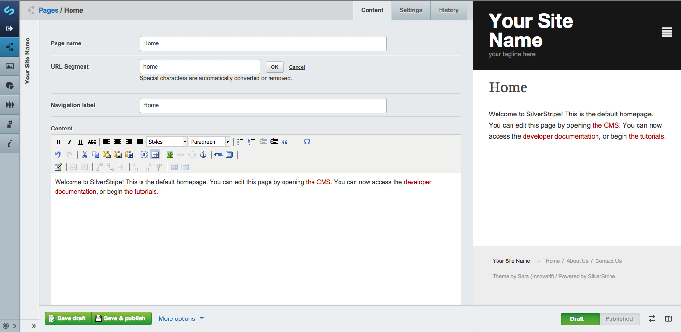
Task: Select the Paste from Word icon
Action: click(129, 154)
